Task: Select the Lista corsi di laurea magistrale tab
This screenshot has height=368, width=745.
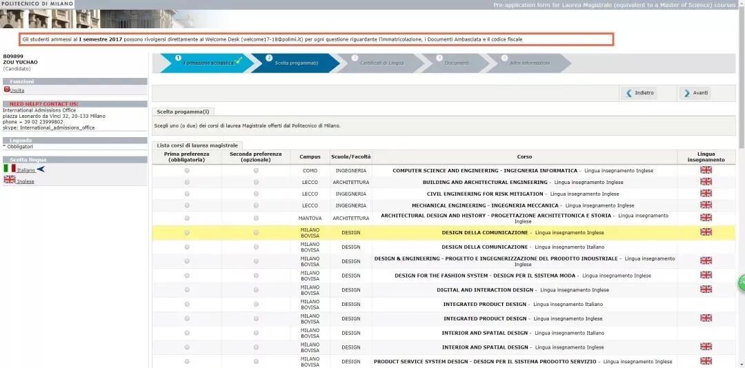Action: (x=197, y=145)
